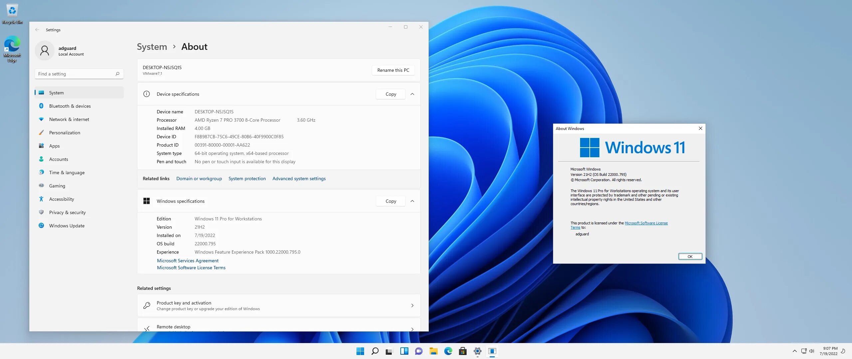The height and width of the screenshot is (359, 852).
Task: Open Windows Update from the sidebar
Action: pyautogui.click(x=67, y=226)
